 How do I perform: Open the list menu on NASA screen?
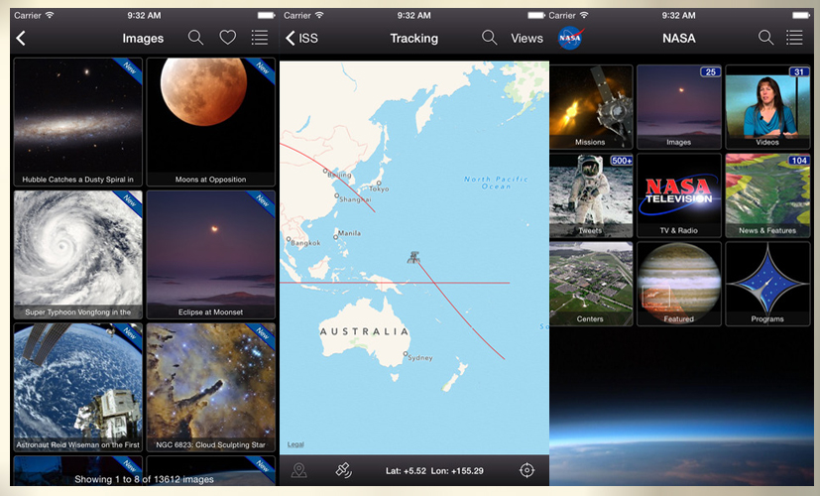point(794,38)
